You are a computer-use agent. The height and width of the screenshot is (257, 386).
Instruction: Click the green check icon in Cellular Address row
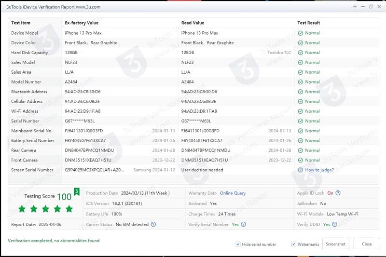coord(301,102)
